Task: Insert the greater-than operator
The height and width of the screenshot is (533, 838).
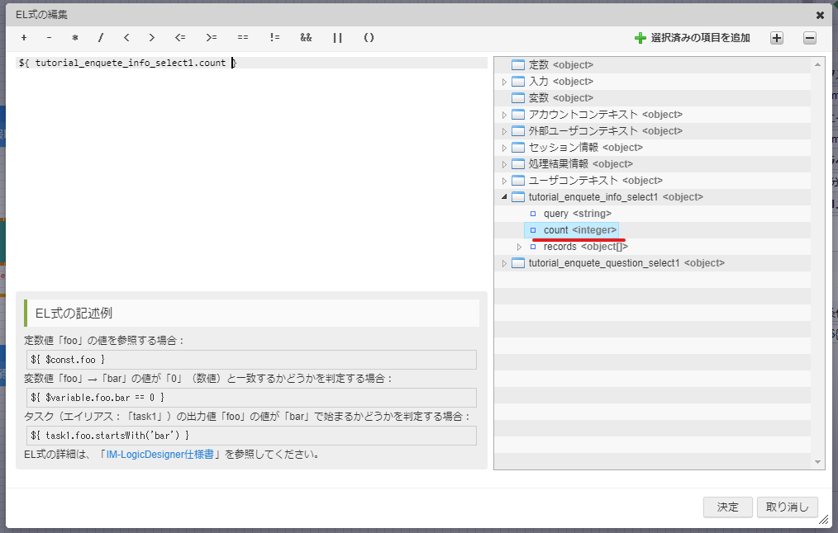Action: pos(152,37)
